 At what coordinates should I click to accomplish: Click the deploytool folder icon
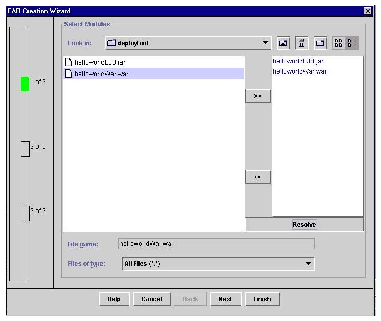pos(111,43)
